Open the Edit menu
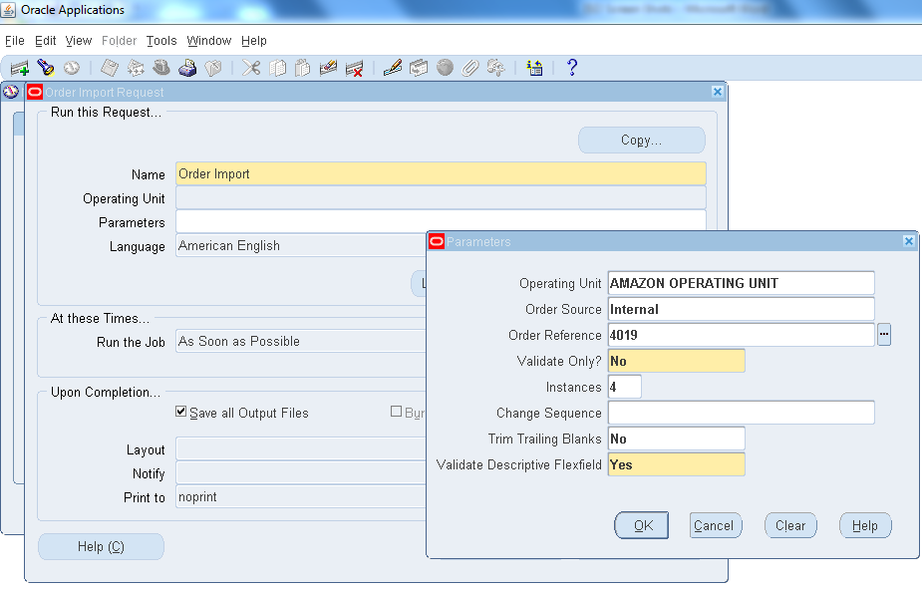This screenshot has height=590, width=922. point(45,41)
